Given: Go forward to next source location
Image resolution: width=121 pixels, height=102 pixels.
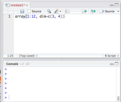Looking at the screenshot, I should pyautogui.click(x=13, y=11).
